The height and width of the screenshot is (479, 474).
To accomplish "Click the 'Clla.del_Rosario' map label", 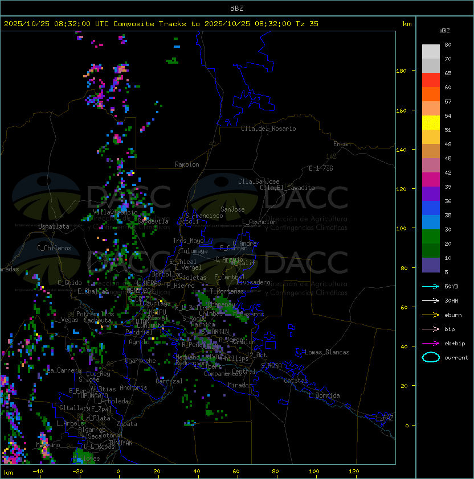I will click(x=268, y=129).
